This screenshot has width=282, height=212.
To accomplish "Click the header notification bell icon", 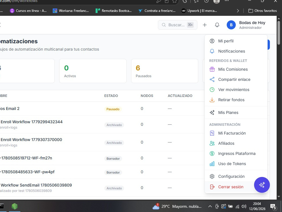I will pyautogui.click(x=217, y=25).
